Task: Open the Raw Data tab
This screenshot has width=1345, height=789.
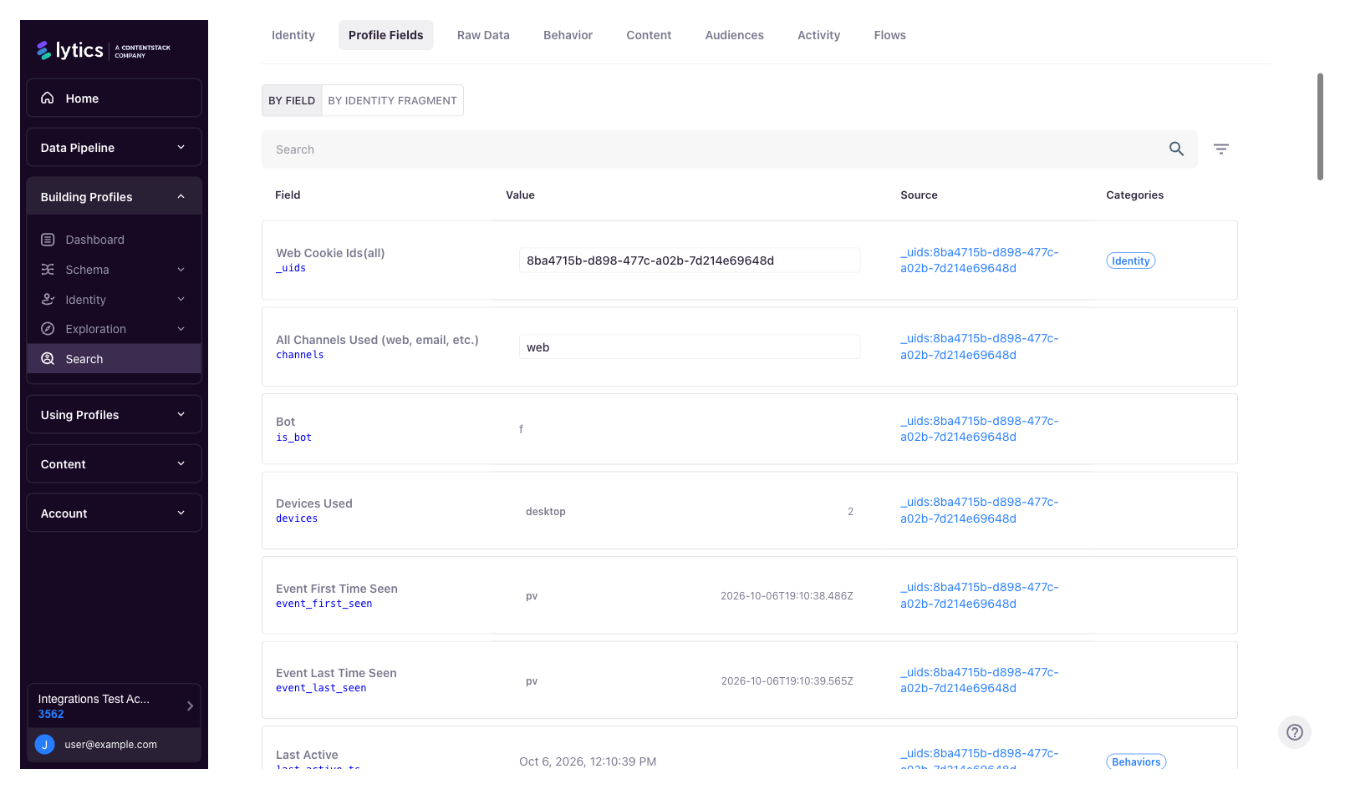Action: coord(483,35)
